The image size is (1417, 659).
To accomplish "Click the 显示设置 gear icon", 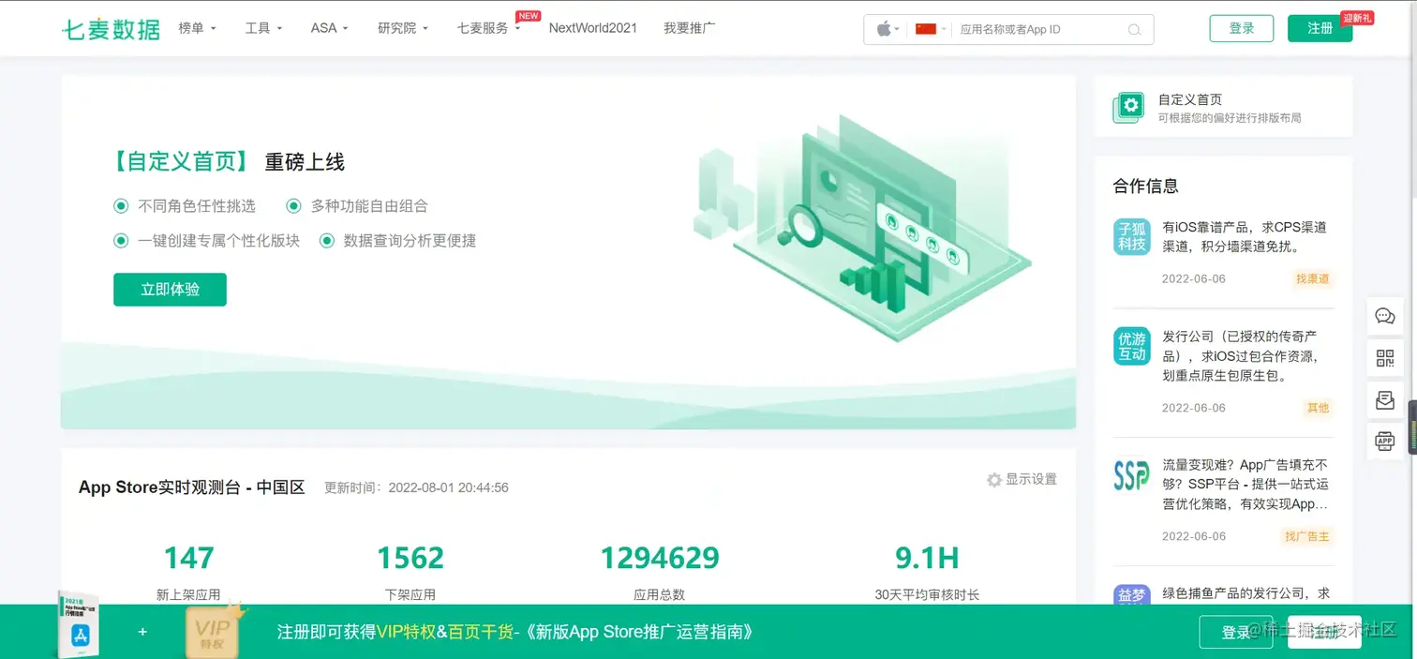I will coord(994,480).
